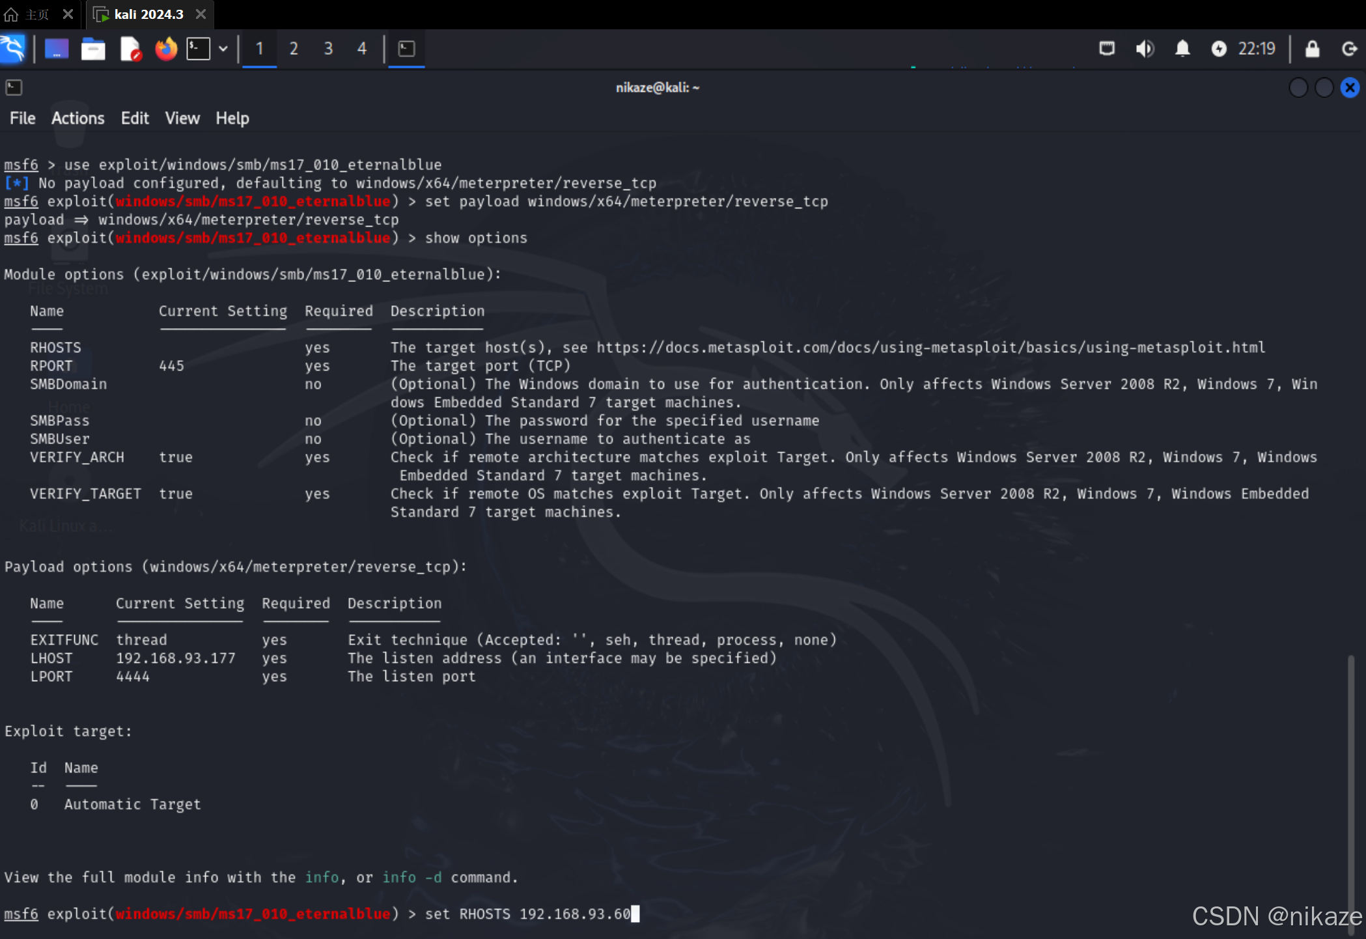Open the volume control icon
The width and height of the screenshot is (1366, 939).
(1145, 49)
